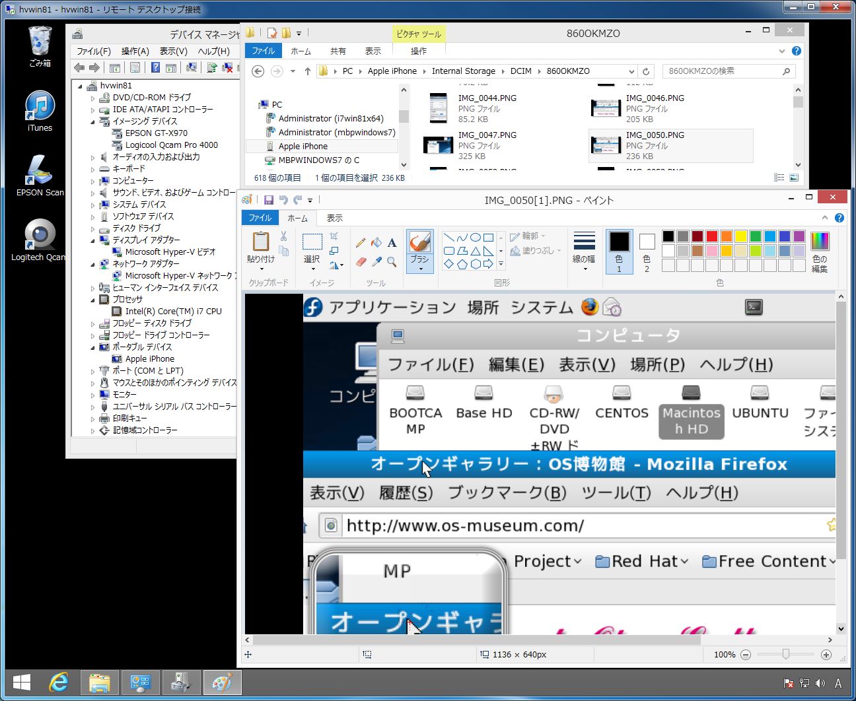Collapse the プロセッサ tree node
856x701 pixels.
click(93, 300)
